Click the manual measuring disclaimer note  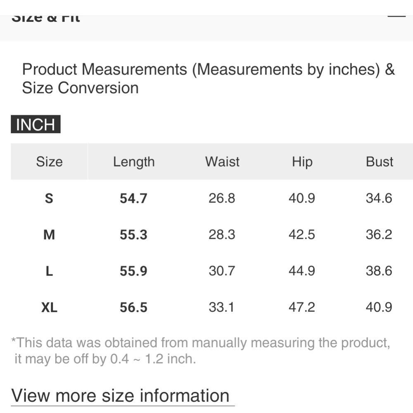pyautogui.click(x=200, y=351)
